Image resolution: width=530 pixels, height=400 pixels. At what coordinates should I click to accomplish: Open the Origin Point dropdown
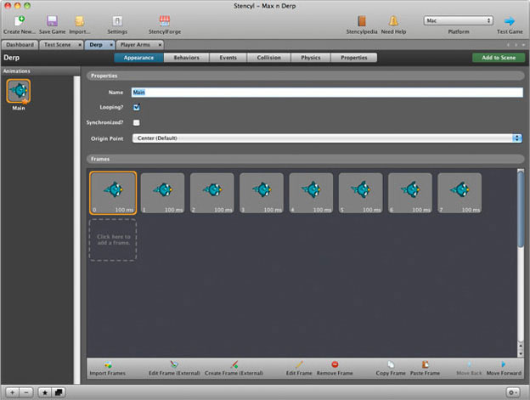327,138
